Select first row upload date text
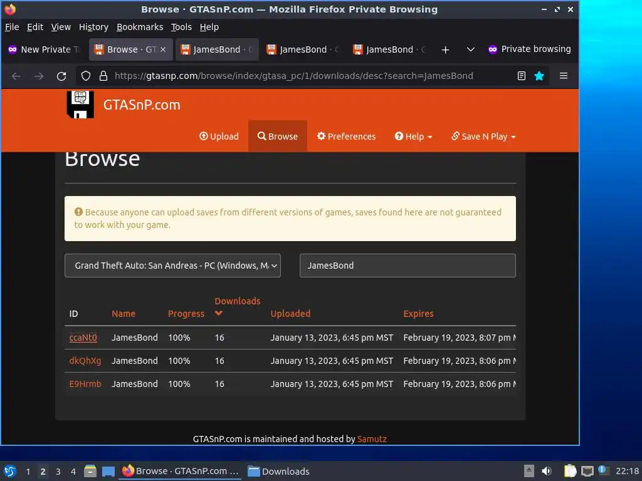 [332, 338]
